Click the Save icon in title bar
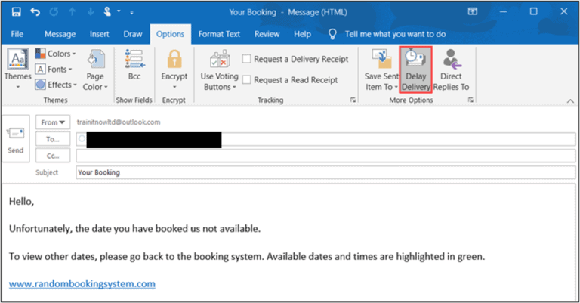The width and height of the screenshot is (580, 303). (x=17, y=12)
